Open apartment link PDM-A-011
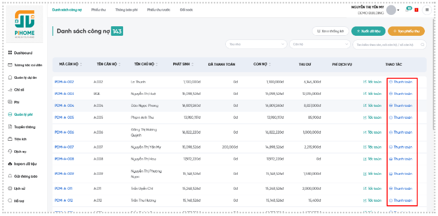Viewport: 438px width, 216px height. tap(63, 189)
